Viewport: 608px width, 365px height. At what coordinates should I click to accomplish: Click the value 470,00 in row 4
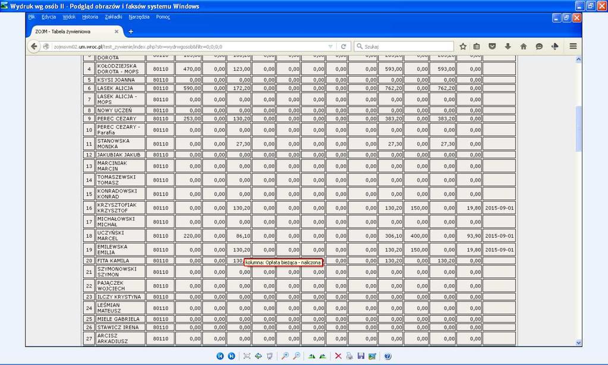(x=191, y=69)
